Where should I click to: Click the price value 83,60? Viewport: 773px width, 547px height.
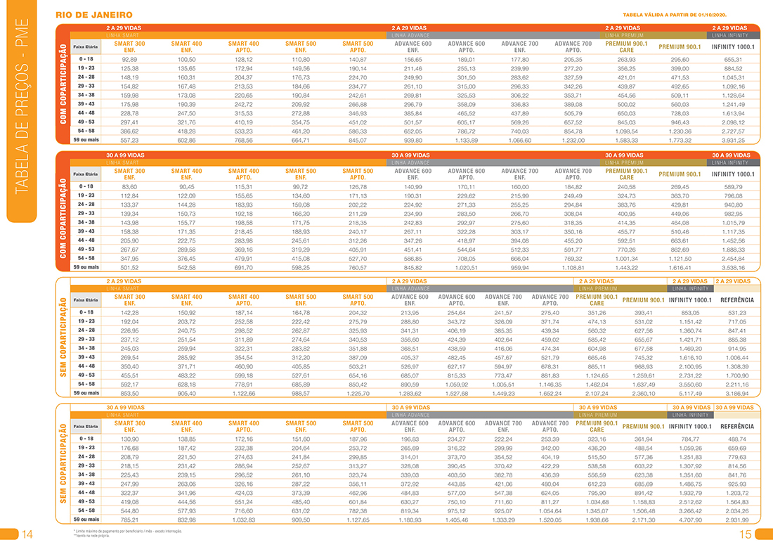coord(129,187)
